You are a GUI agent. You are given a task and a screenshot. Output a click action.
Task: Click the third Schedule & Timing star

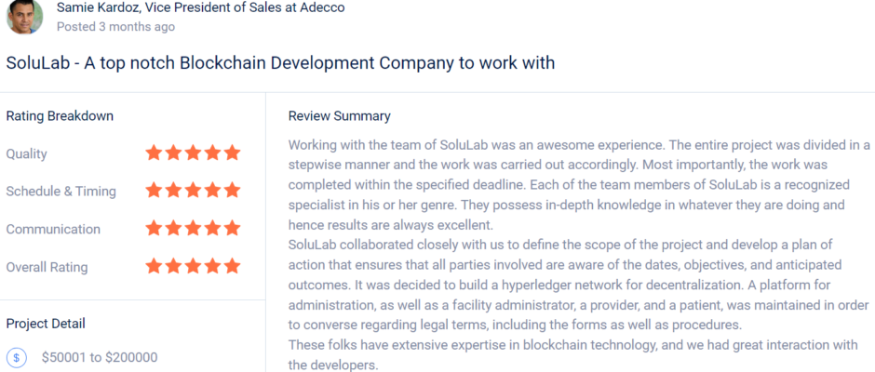coord(193,191)
